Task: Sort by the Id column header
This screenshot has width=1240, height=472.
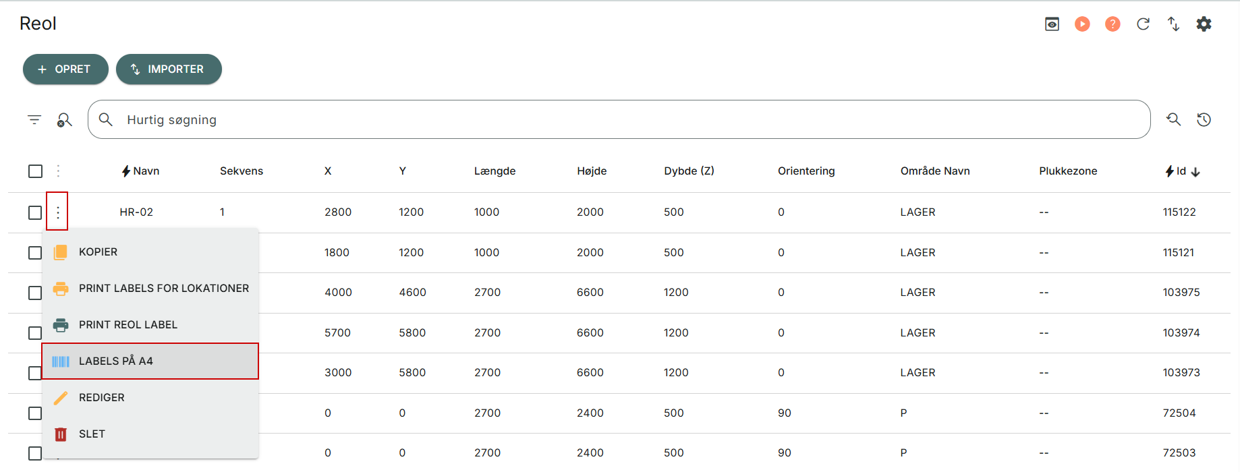Action: pyautogui.click(x=1181, y=171)
